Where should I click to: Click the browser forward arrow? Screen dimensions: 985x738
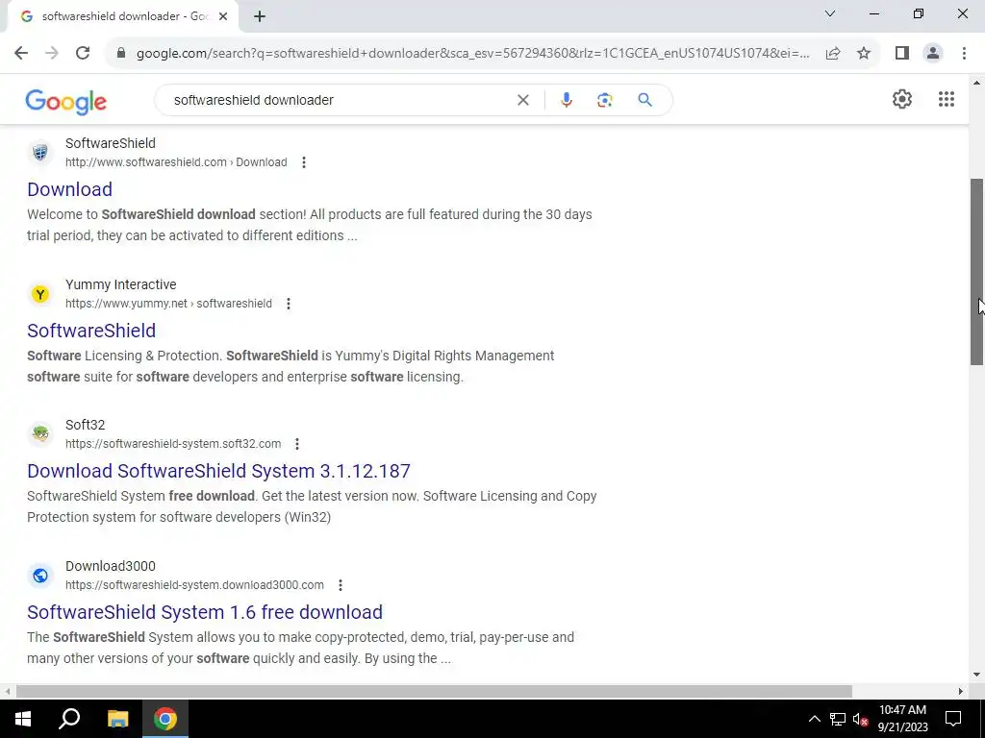click(x=52, y=54)
